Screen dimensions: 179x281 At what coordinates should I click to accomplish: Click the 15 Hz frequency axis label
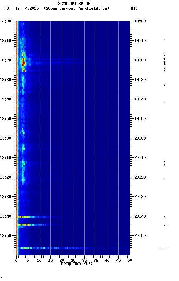click(50, 261)
